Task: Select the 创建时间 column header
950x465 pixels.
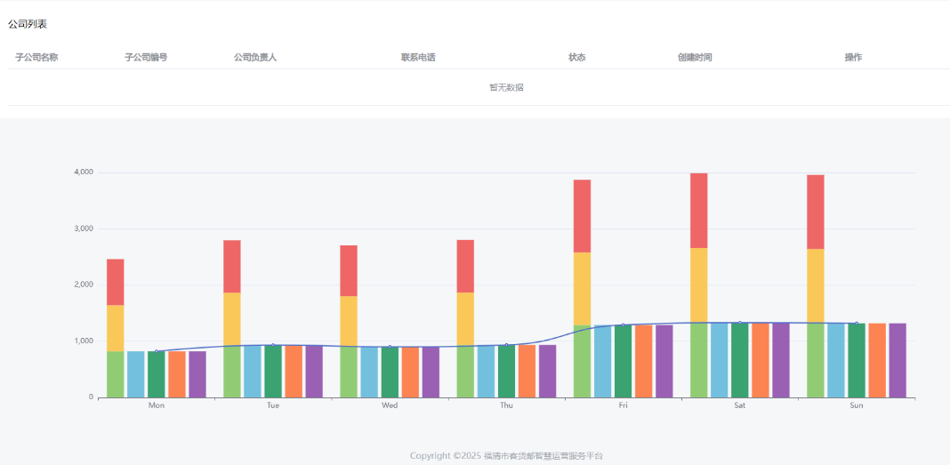Action: pyautogui.click(x=695, y=57)
